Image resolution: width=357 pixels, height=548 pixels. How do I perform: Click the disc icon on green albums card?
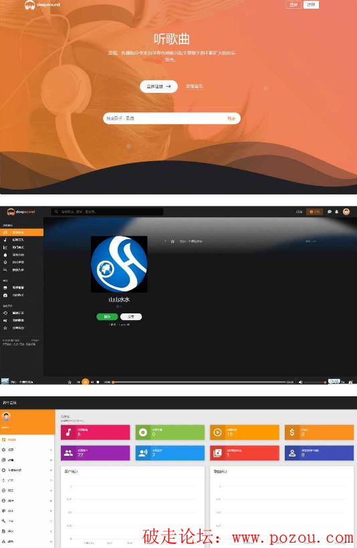tap(143, 432)
